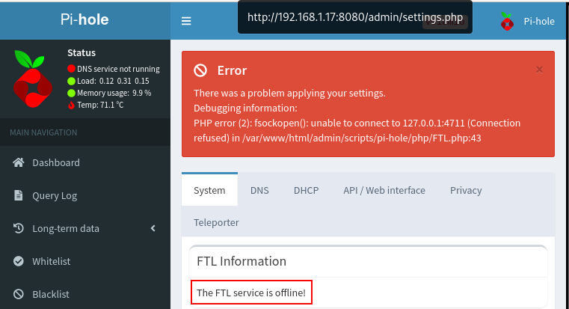Click 'The FTL service is offline!' message
Viewport: 569px width, 309px height.
[x=251, y=293]
